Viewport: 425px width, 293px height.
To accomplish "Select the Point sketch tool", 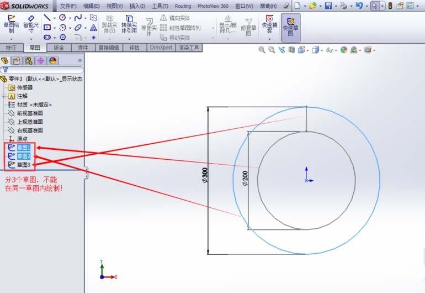I will (x=93, y=38).
